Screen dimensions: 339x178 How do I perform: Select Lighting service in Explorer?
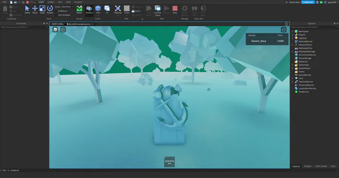[x=302, y=38]
